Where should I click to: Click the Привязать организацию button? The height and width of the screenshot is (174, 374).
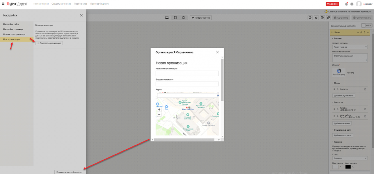(49, 43)
